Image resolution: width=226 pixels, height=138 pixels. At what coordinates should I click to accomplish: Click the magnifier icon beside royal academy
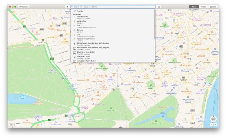(75, 18)
